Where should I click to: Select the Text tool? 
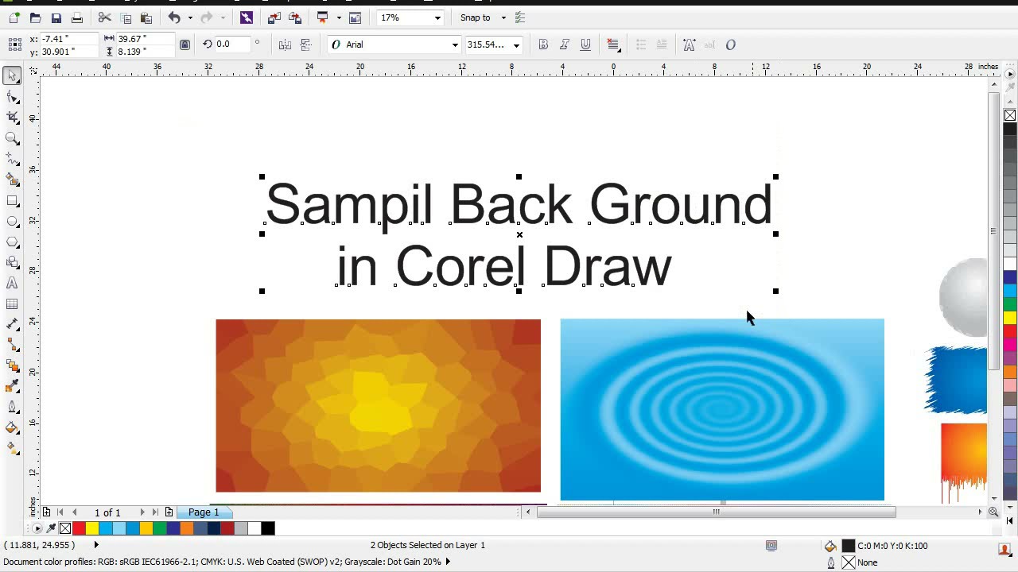click(x=12, y=284)
